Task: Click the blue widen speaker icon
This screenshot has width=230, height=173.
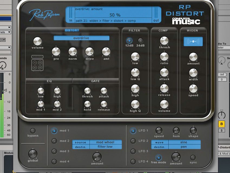Action: point(193,41)
